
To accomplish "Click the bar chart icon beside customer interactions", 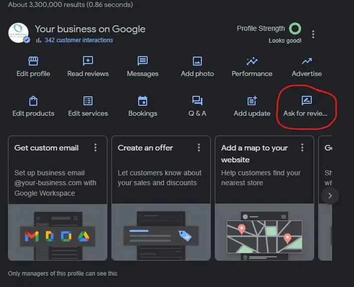I will point(39,40).
